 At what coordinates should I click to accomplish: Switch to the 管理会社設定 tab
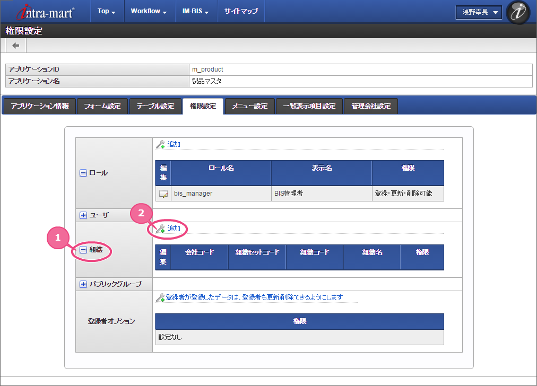pos(371,106)
